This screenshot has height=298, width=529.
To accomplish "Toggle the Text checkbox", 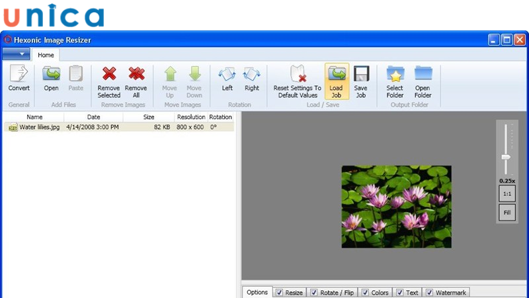I will [x=400, y=293].
